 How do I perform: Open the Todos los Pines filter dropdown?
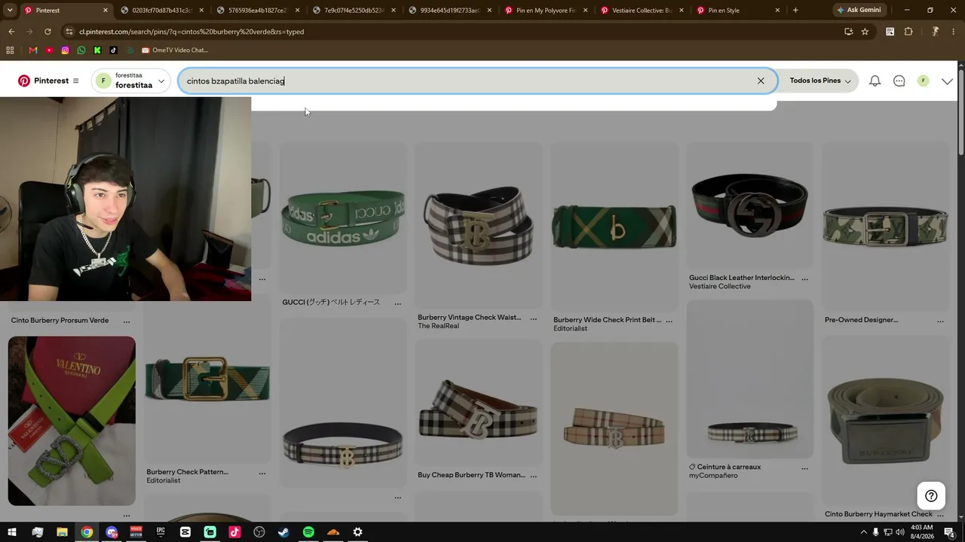[820, 81]
